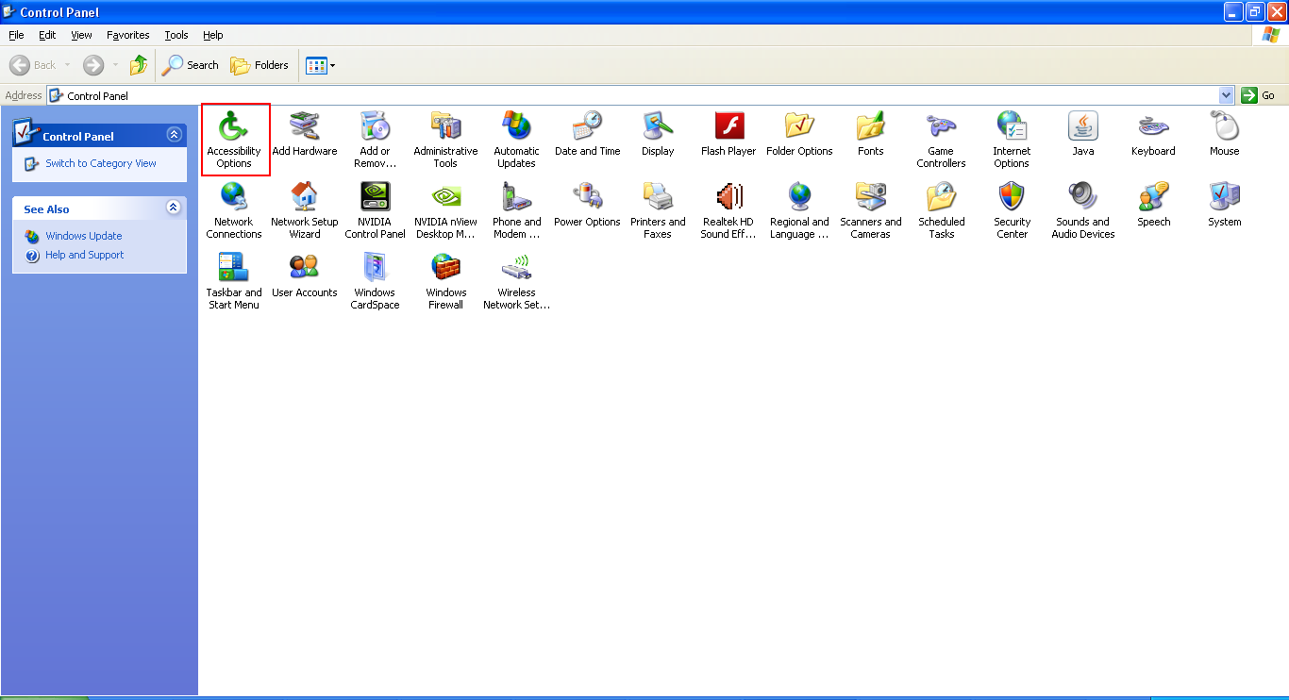Select Phone and Modem Options icon
The image size is (1289, 700).
click(516, 210)
